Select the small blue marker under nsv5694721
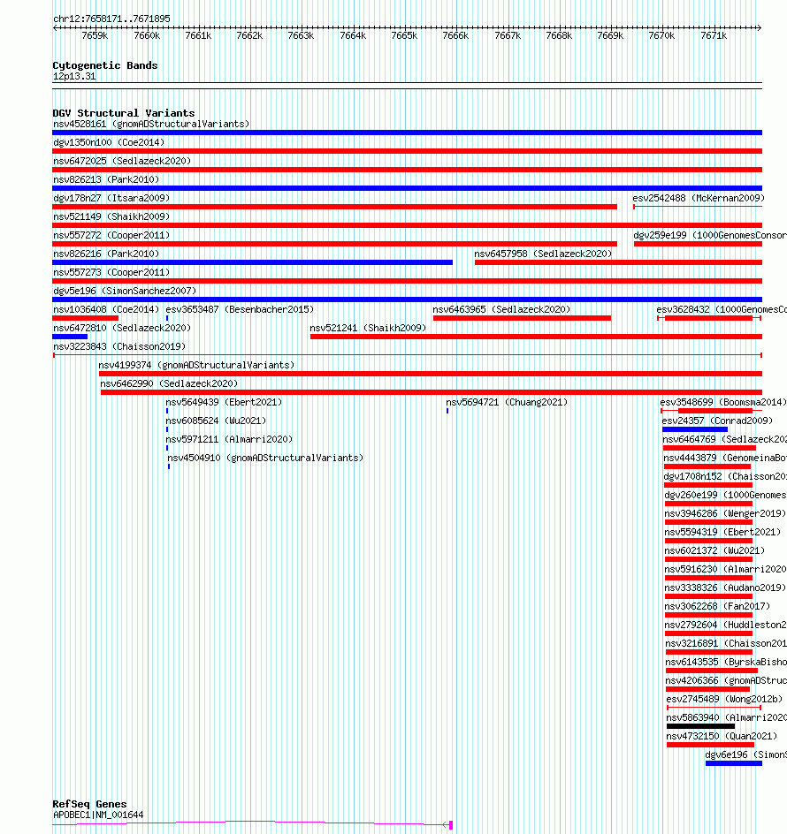Screen dimensions: 787x834 [x=447, y=411]
